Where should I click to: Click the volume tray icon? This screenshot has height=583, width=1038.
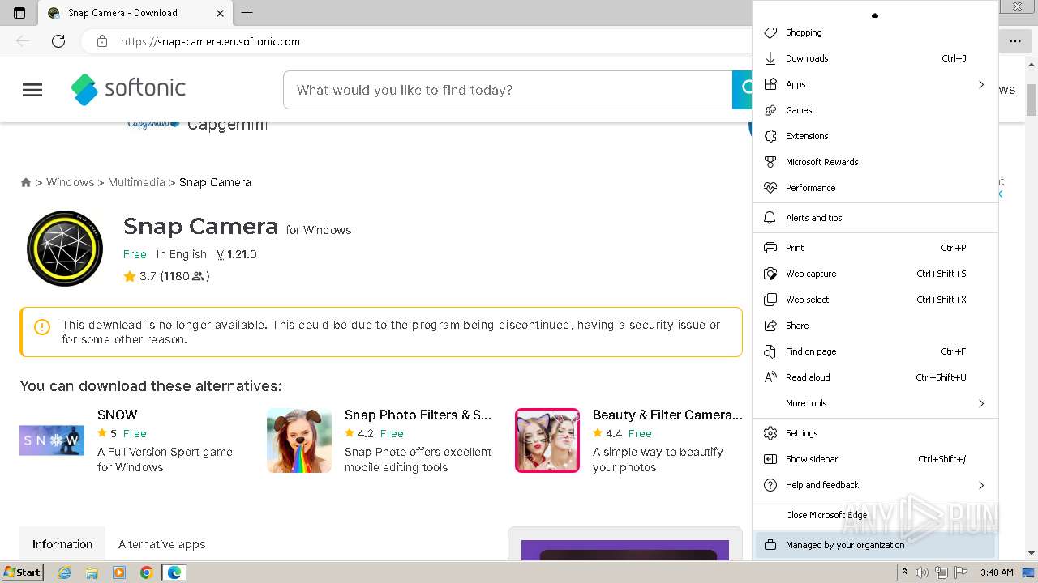click(922, 572)
